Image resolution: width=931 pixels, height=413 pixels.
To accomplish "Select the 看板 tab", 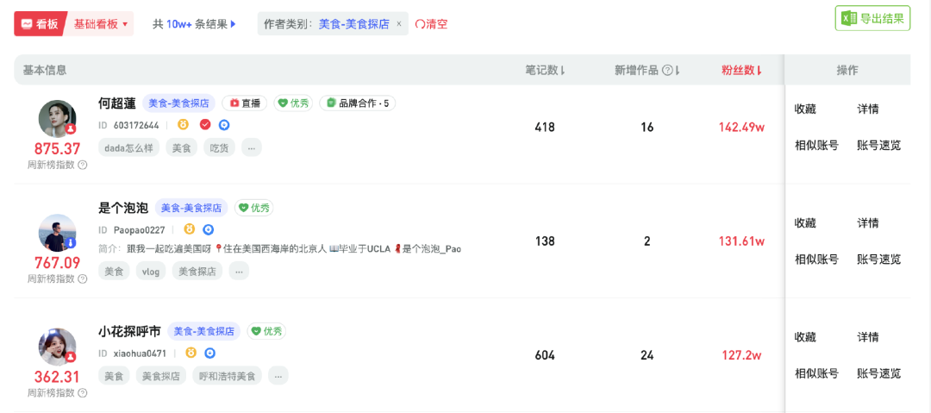I will pos(41,24).
